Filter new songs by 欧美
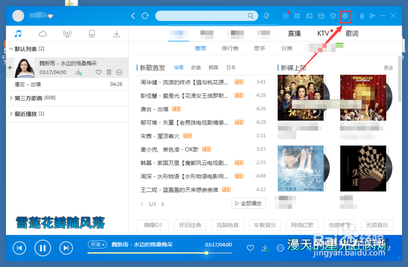This screenshot has height=267, width=408. point(196,68)
